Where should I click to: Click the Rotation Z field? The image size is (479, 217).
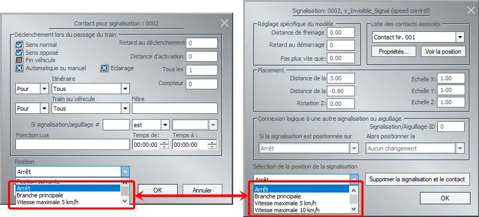pyautogui.click(x=341, y=104)
